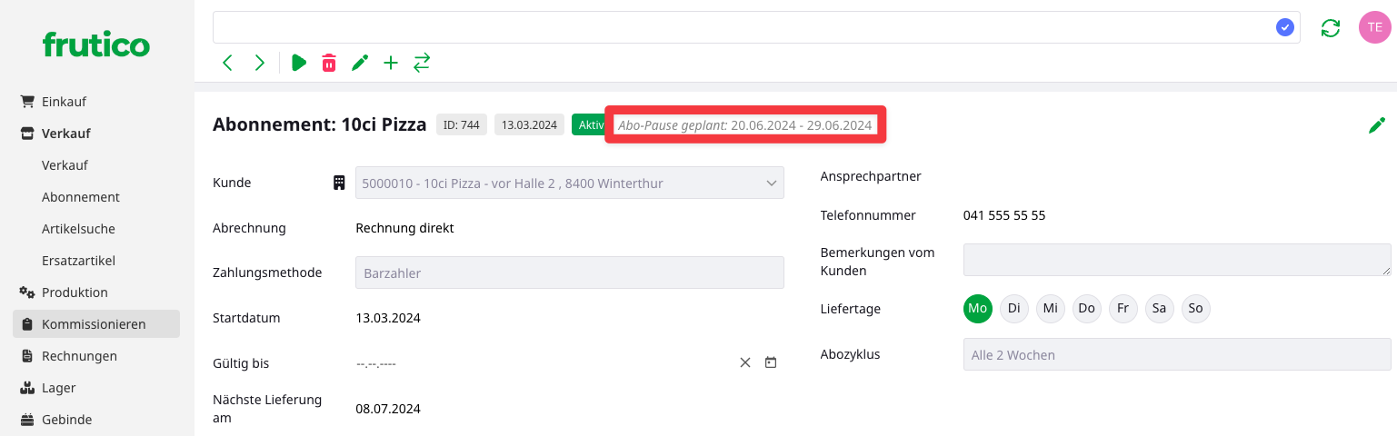Open the Gültig bis calendar picker
This screenshot has height=436, width=1397.
(x=771, y=362)
